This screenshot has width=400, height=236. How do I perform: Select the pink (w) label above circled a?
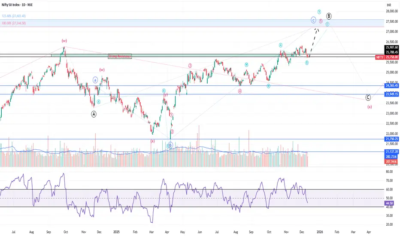click(102, 70)
